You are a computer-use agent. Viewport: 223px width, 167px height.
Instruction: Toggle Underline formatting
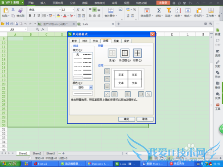coord(39,16)
